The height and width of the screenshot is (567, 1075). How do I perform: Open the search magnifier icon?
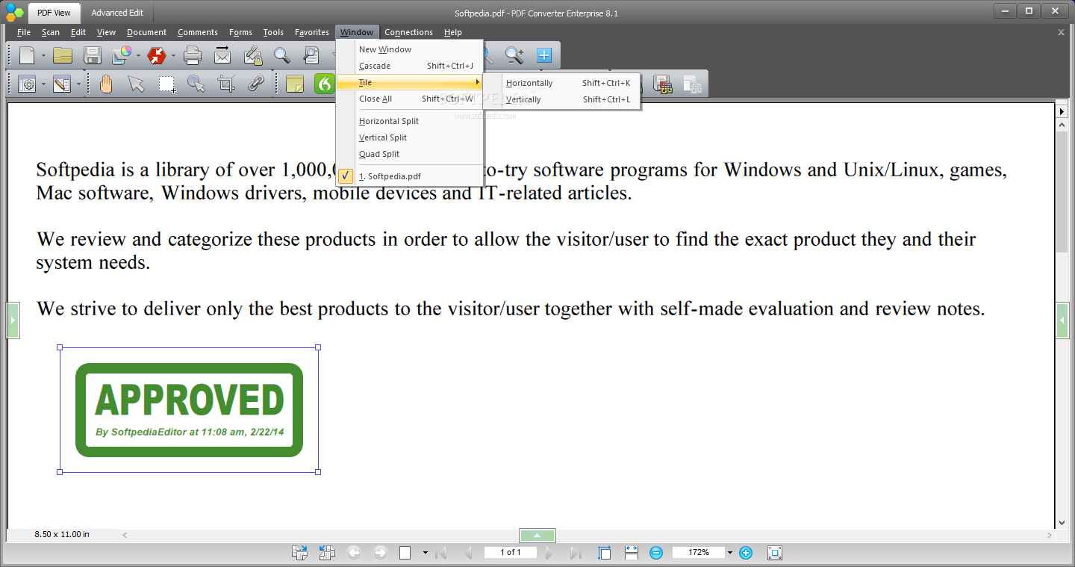(x=281, y=55)
